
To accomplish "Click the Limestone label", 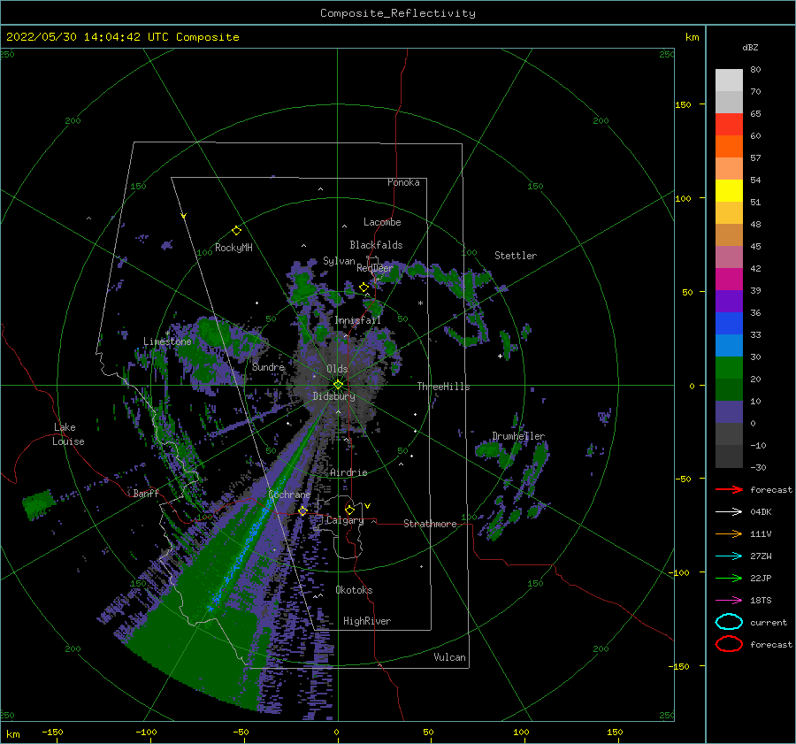I will point(167,341).
